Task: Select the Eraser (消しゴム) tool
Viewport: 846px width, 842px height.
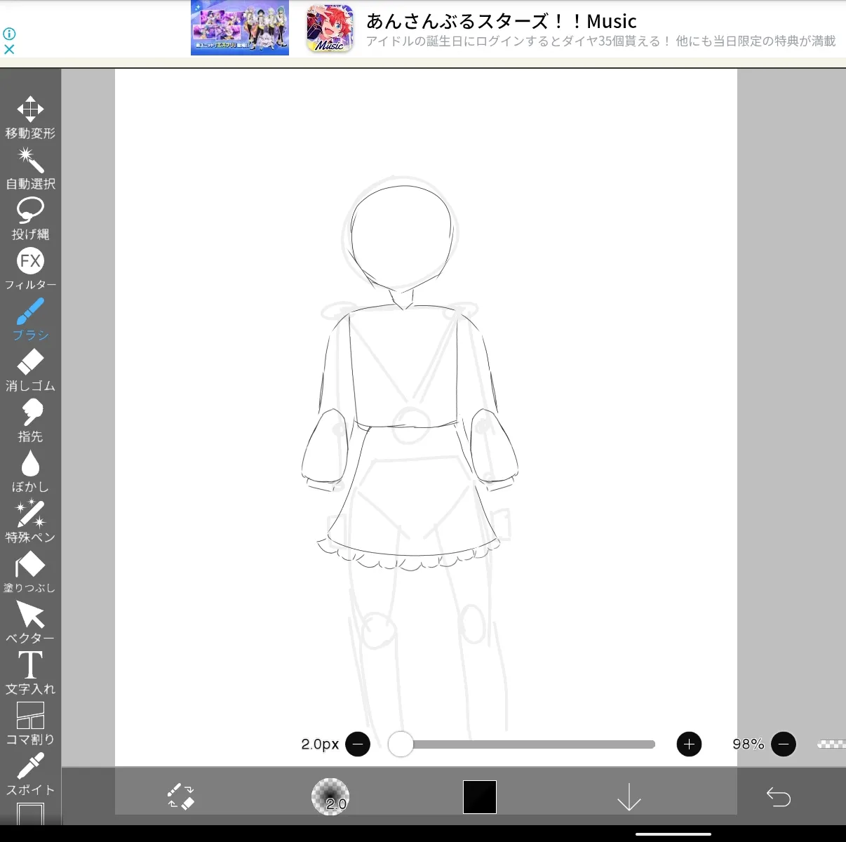Action: click(x=30, y=370)
